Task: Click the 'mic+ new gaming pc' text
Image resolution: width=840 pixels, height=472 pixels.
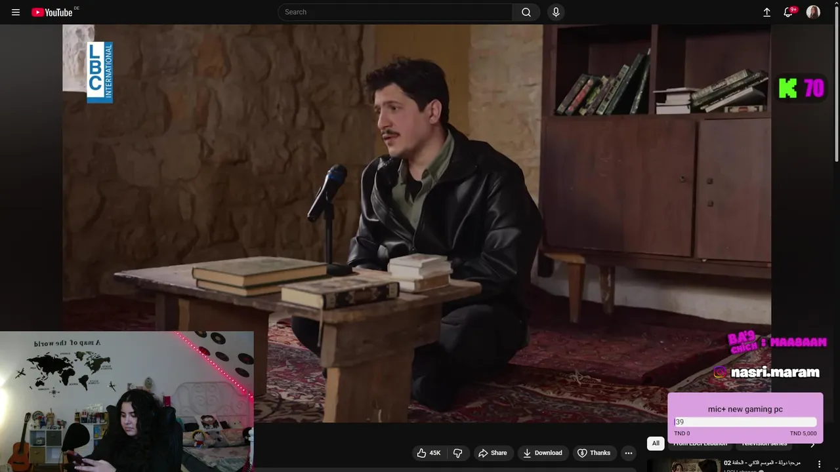Action: pyautogui.click(x=745, y=409)
